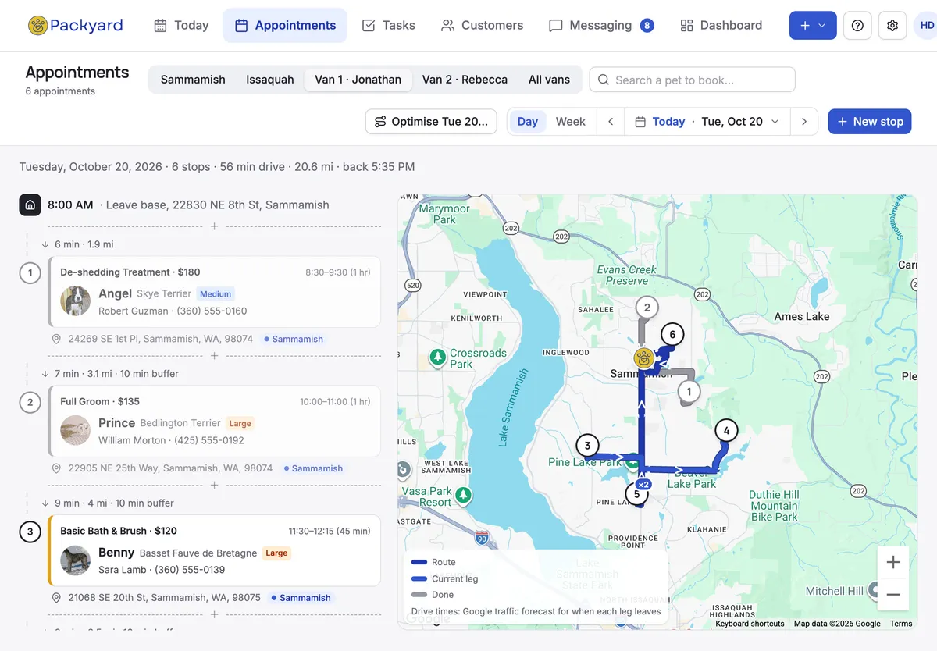Click Optimise Tue 20 button
Viewport: 937px width, 651px height.
[431, 122]
